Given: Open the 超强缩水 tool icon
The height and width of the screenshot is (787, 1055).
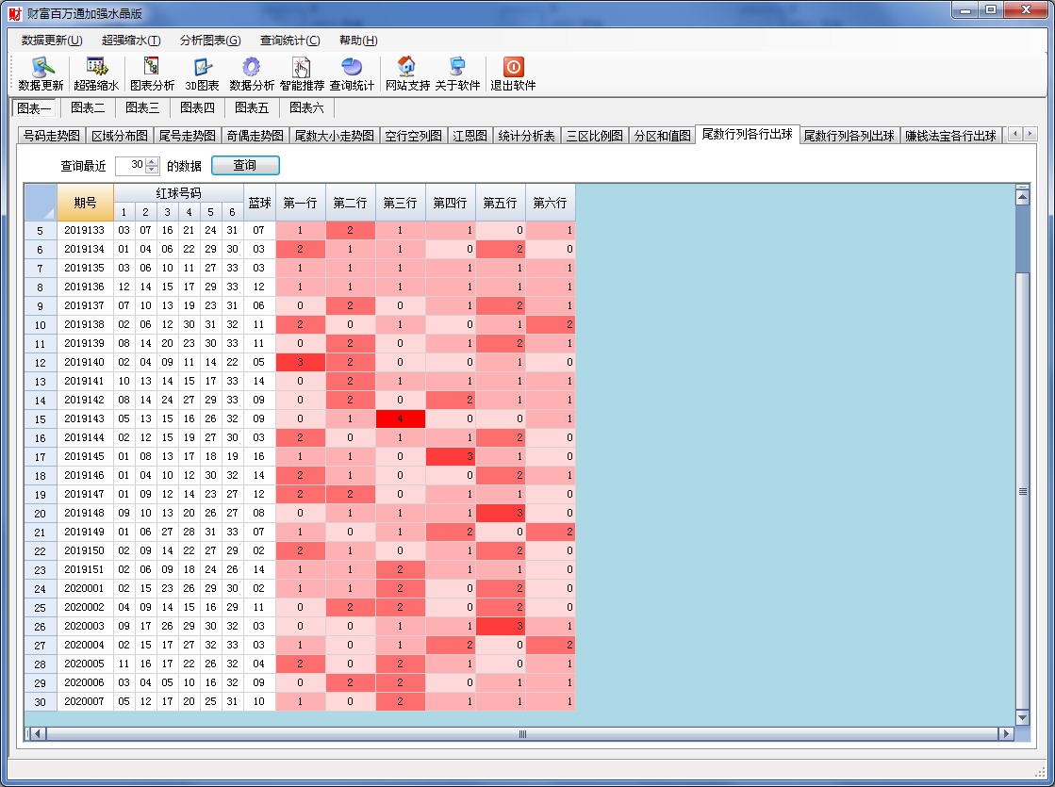Looking at the screenshot, I should [x=96, y=67].
